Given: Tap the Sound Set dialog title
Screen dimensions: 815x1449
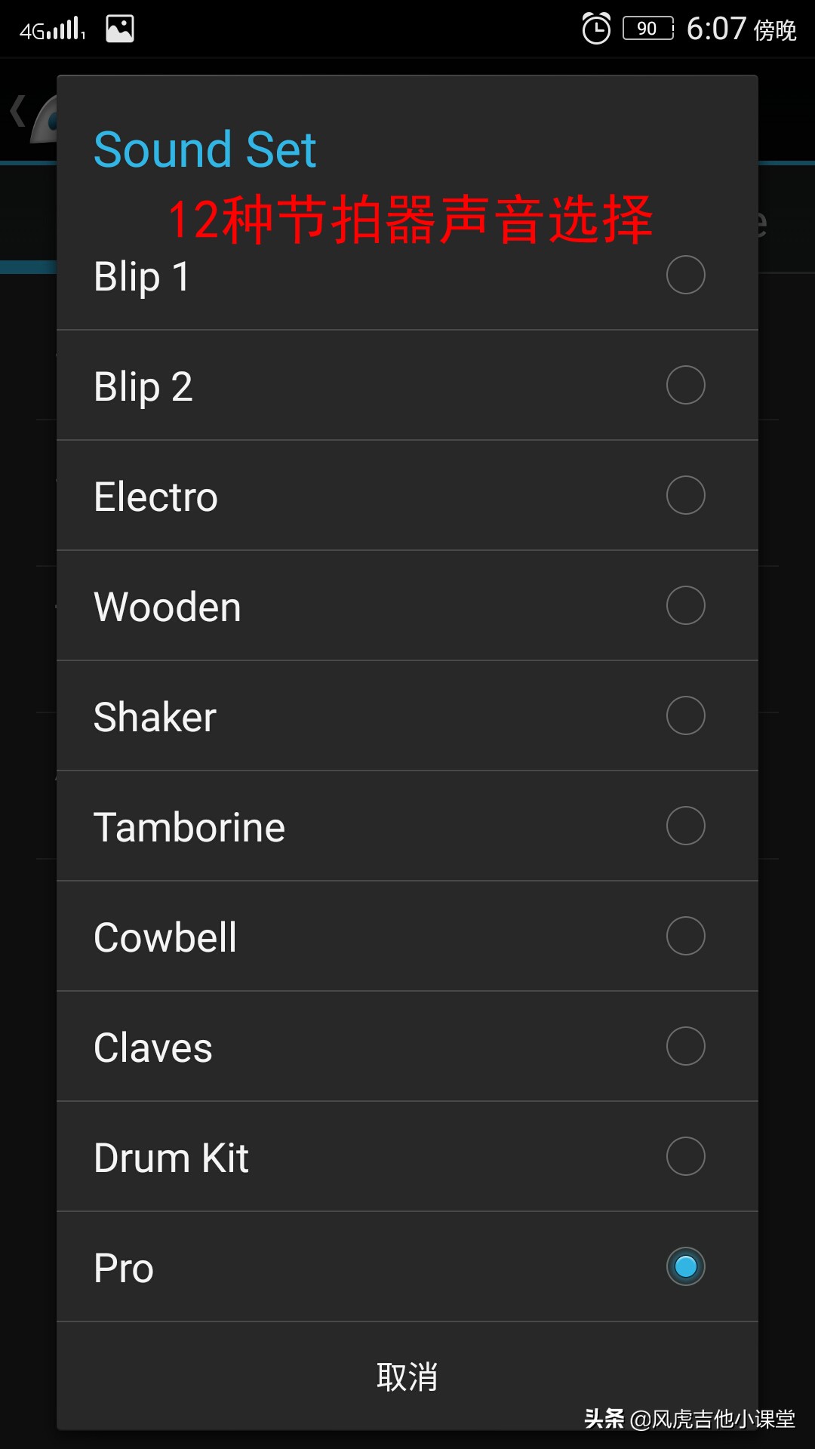Looking at the screenshot, I should coord(205,149).
